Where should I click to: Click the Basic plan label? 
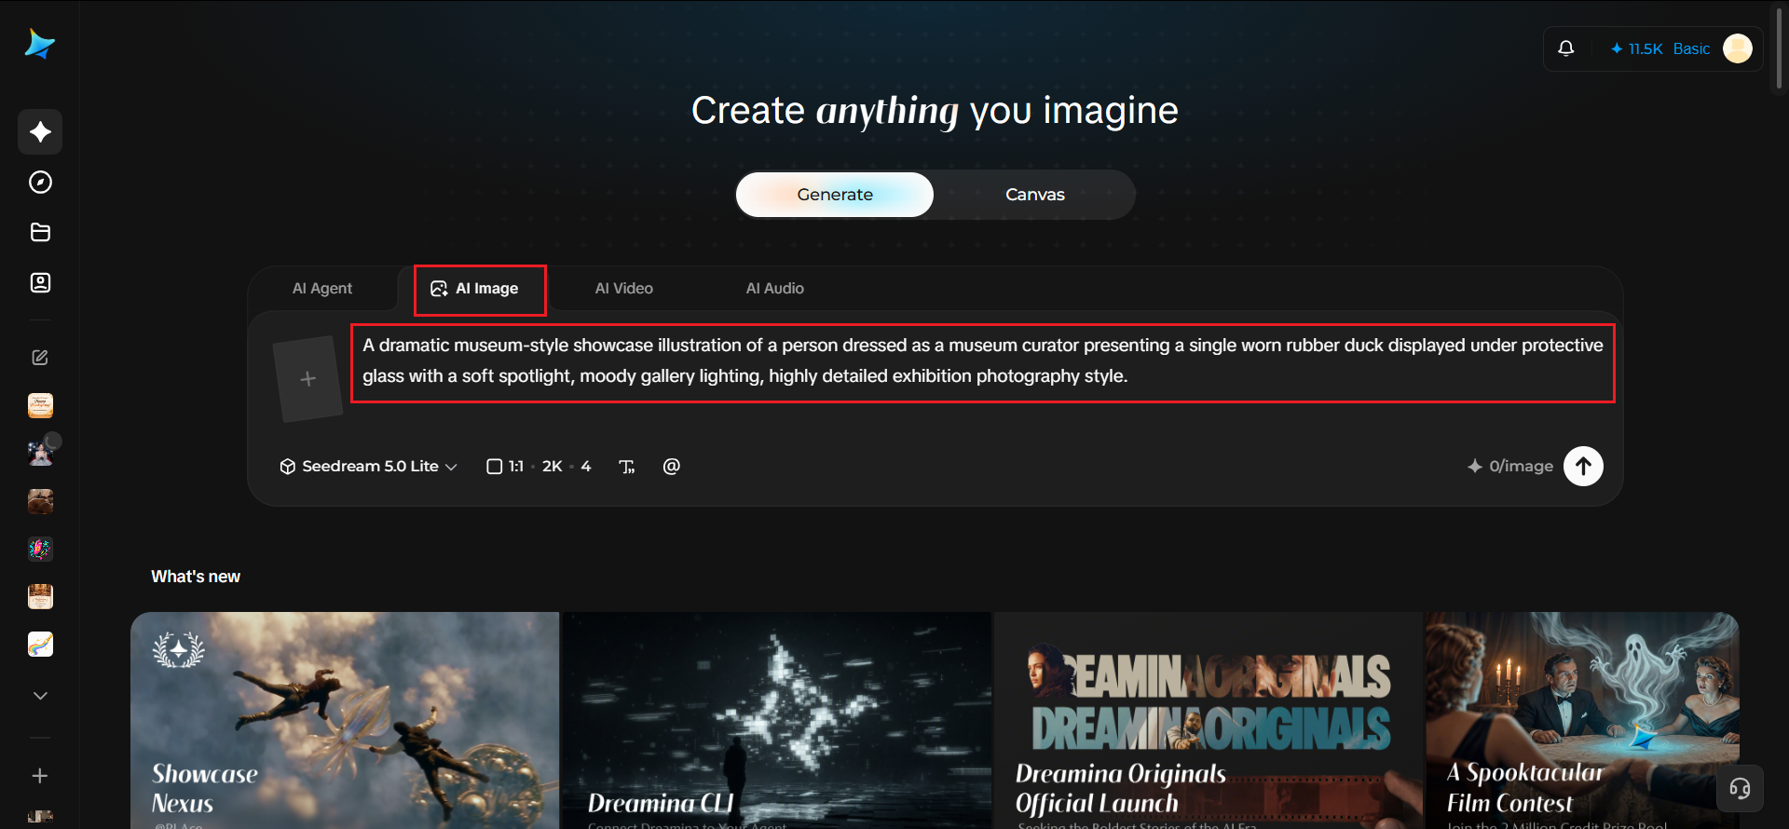pos(1691,48)
